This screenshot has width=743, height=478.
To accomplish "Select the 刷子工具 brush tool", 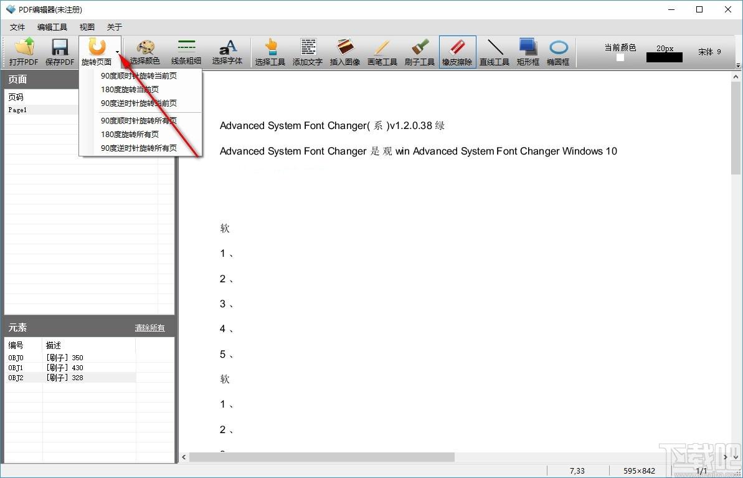I will (420, 52).
